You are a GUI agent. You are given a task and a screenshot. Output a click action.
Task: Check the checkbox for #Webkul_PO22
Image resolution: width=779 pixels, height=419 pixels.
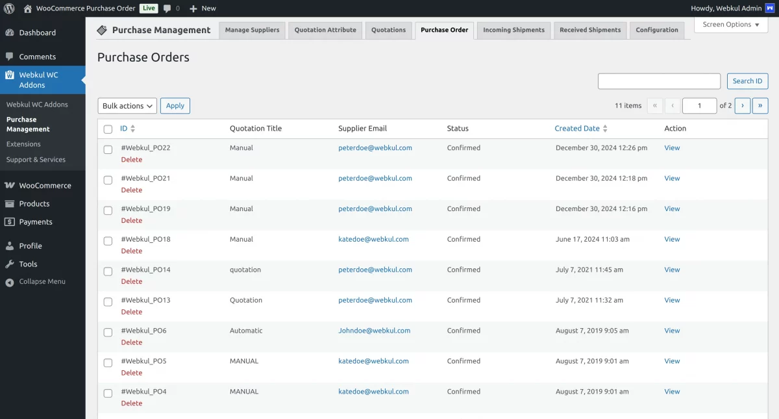(108, 148)
